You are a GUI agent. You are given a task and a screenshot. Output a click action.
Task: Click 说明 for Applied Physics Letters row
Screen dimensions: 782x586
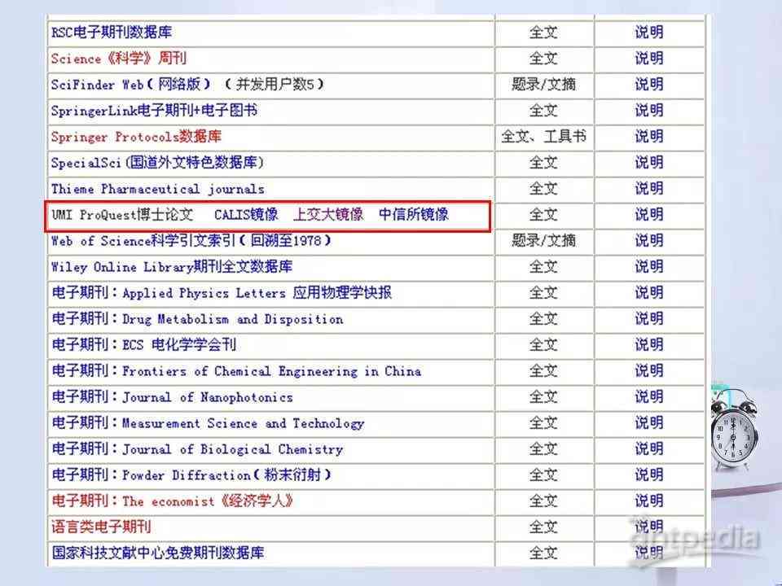coord(649,292)
